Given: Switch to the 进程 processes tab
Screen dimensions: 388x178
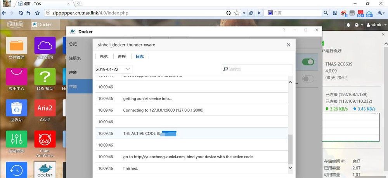Looking at the screenshot, I should (121, 56).
